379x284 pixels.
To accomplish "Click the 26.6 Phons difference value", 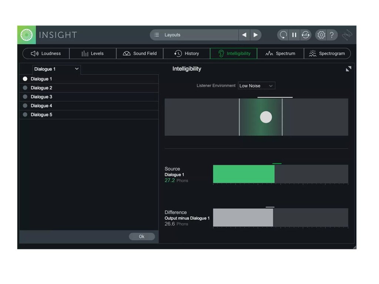I will click(x=176, y=224).
